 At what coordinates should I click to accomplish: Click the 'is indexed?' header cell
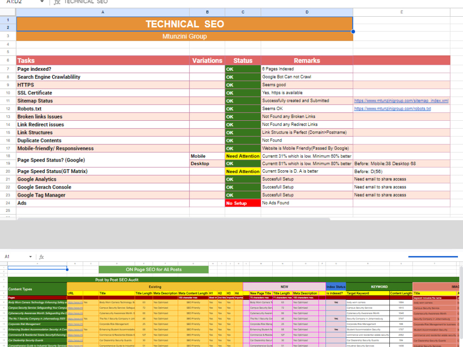pyautogui.click(x=336, y=293)
